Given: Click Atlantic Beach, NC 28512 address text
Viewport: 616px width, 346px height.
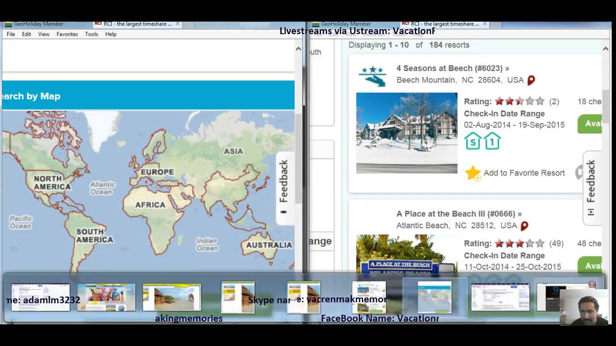Looking at the screenshot, I should pos(457,226).
